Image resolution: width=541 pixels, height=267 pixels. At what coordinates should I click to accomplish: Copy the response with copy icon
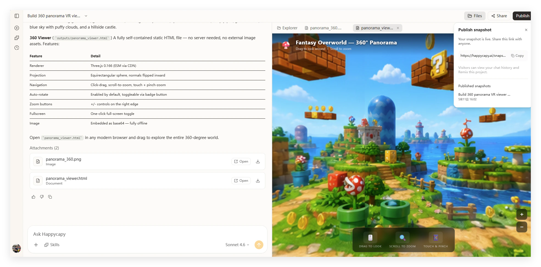coord(50,197)
